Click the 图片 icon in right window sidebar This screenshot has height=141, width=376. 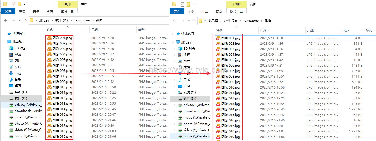point(180,61)
